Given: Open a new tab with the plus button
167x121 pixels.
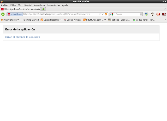Looking at the screenshot, I should [43, 9].
